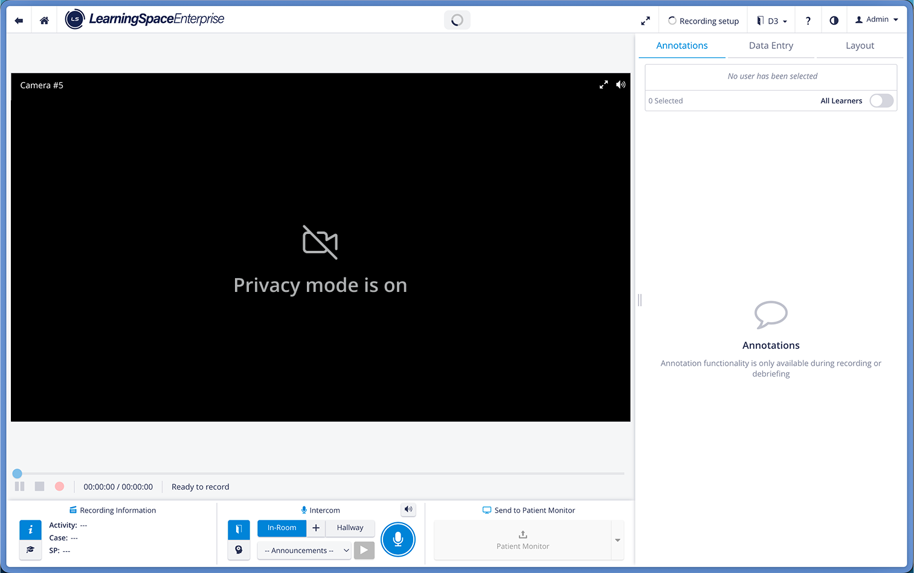The height and width of the screenshot is (573, 914).
Task: Click the LearningSpace Enterprise logo
Action: [x=144, y=19]
